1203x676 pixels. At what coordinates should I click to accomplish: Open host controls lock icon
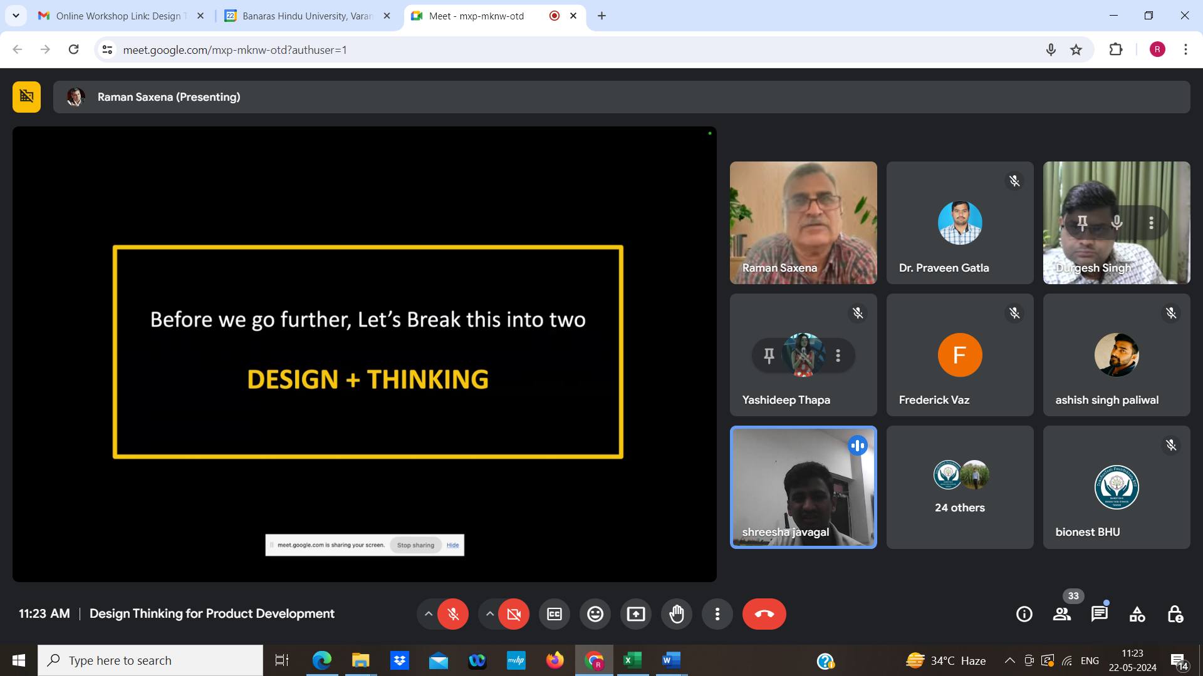pos(1175,614)
